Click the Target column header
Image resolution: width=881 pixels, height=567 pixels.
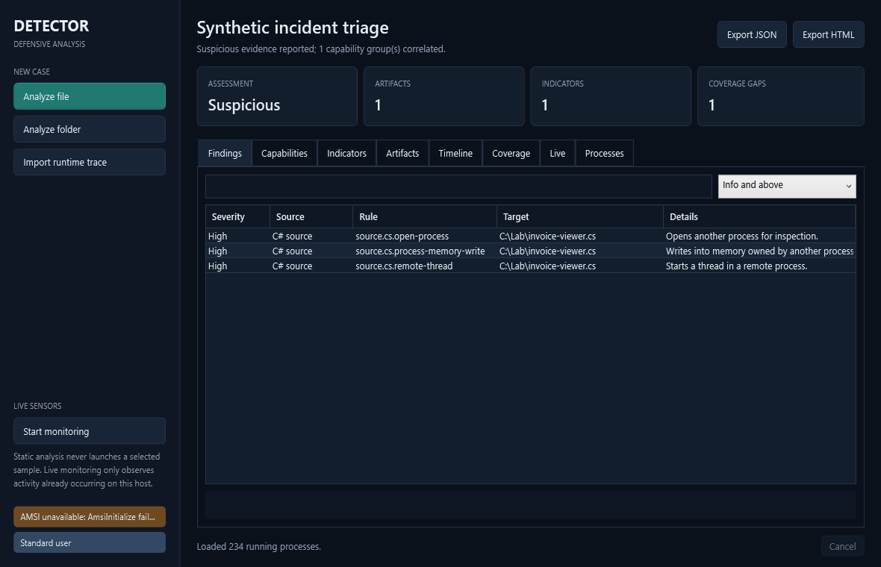[x=580, y=216]
